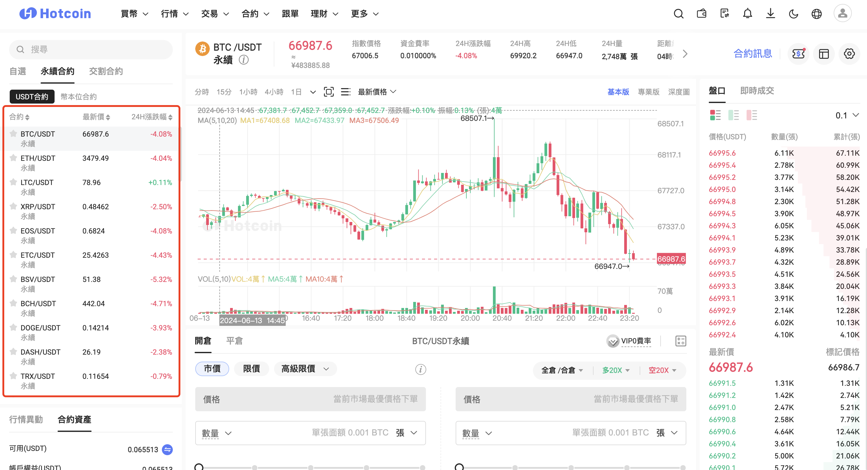The image size is (867, 470).
Task: Open the settings gear icon
Action: 849,54
